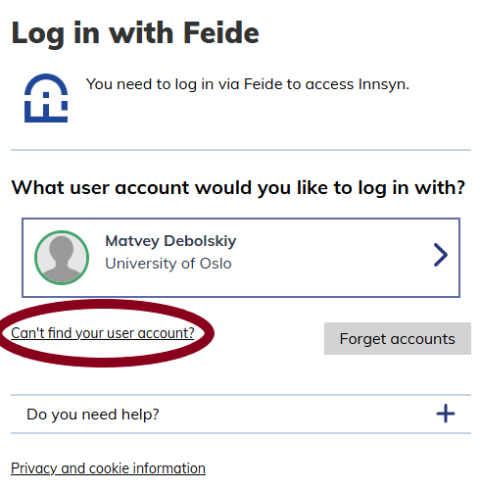Click the You need to log in via Feide text
The height and width of the screenshot is (490, 480).
pyautogui.click(x=247, y=84)
